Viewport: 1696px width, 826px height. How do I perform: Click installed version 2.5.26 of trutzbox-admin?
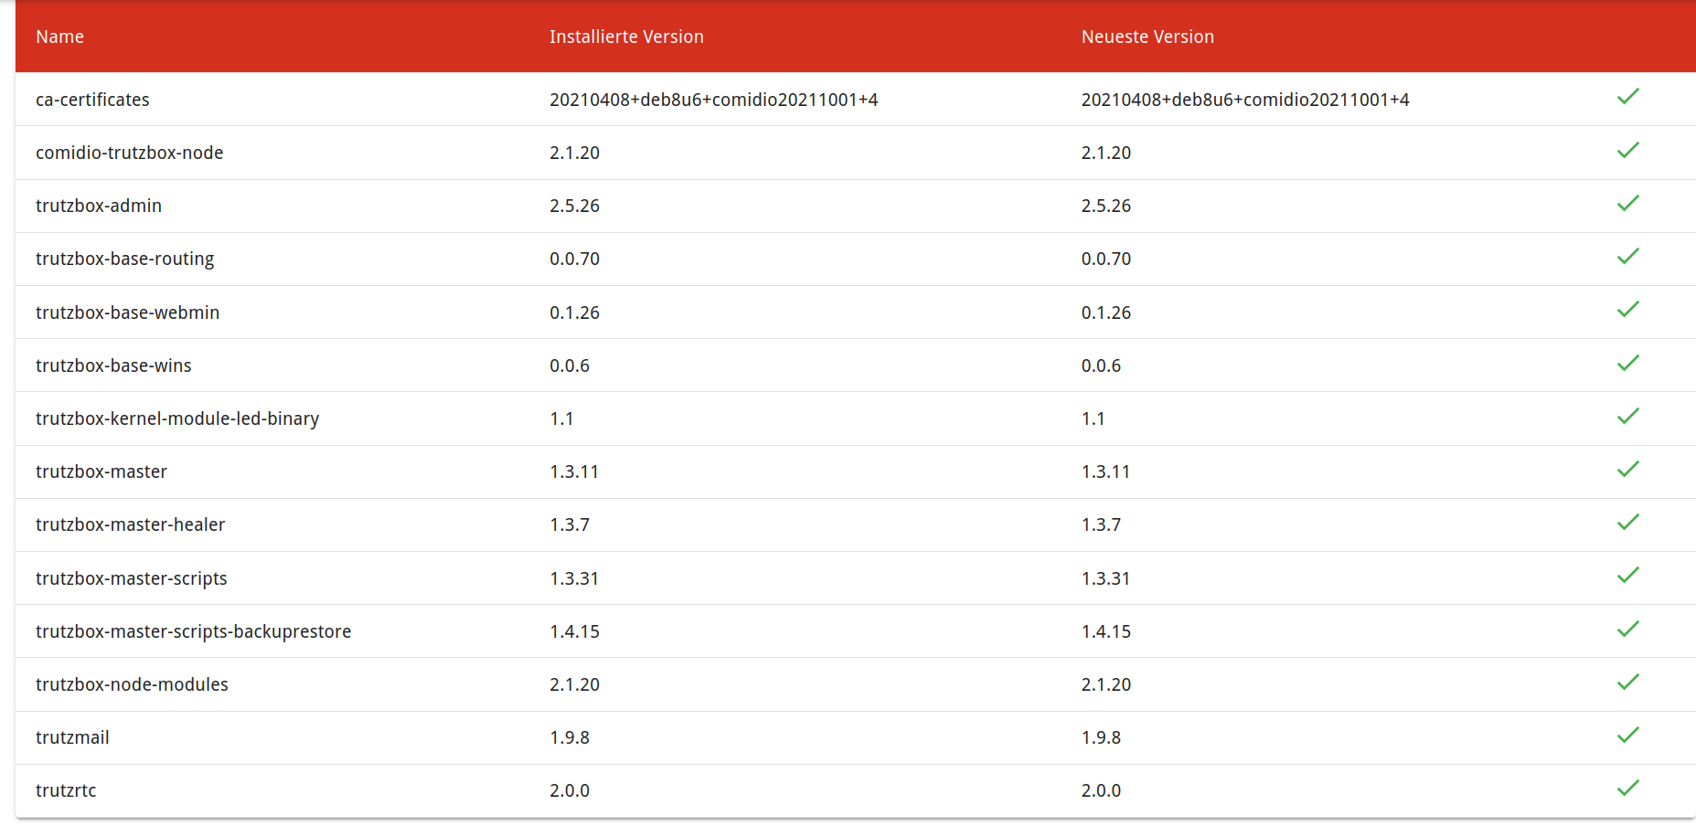[575, 206]
